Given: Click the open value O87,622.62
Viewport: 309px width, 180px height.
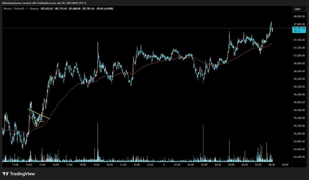Looking at the screenshot, I should coord(47,9).
